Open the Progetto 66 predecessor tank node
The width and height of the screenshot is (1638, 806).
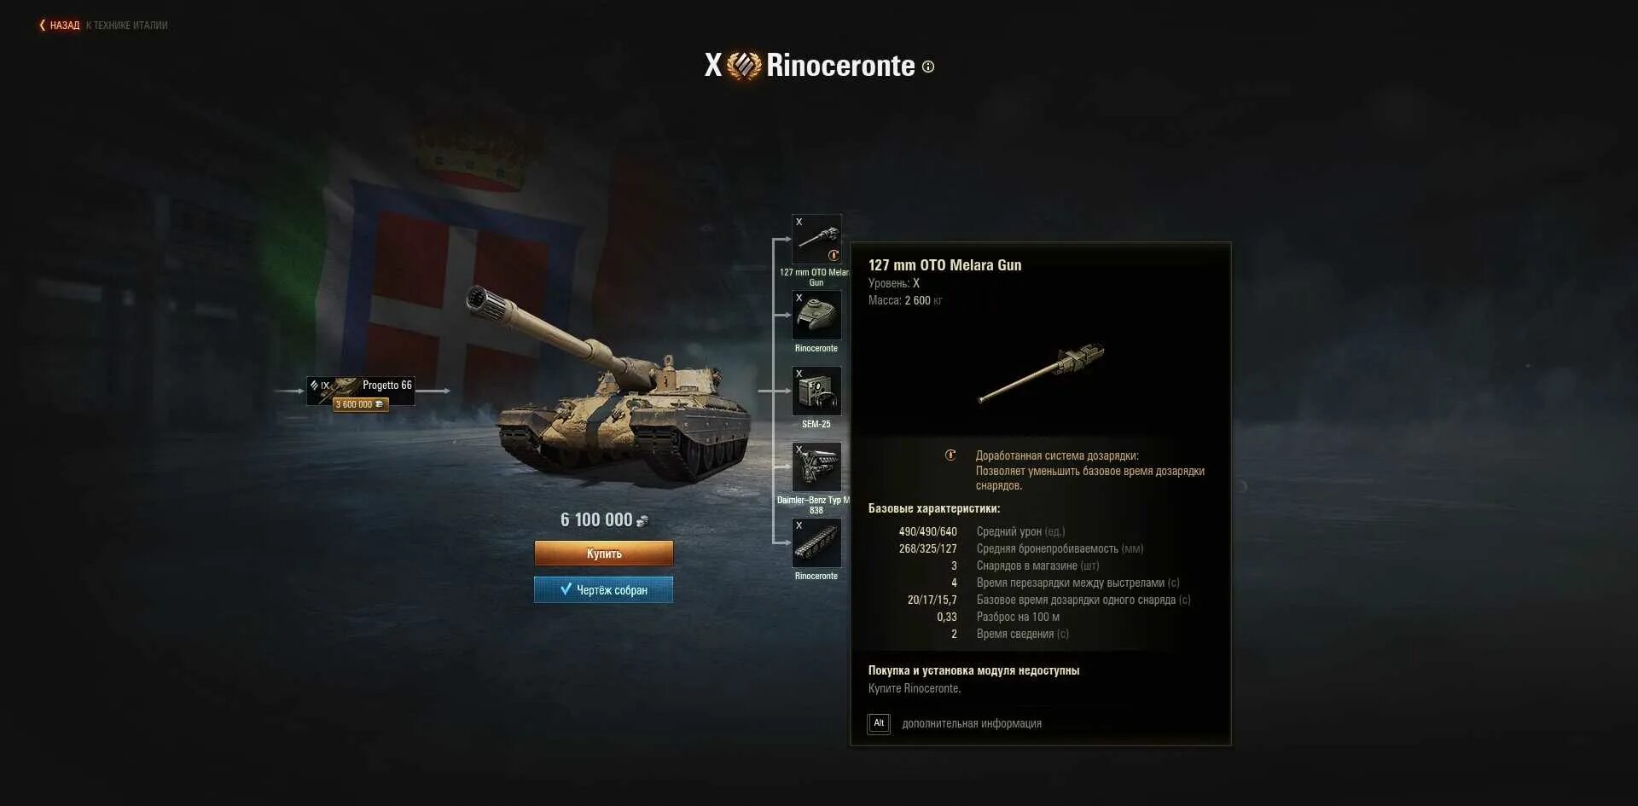(361, 391)
